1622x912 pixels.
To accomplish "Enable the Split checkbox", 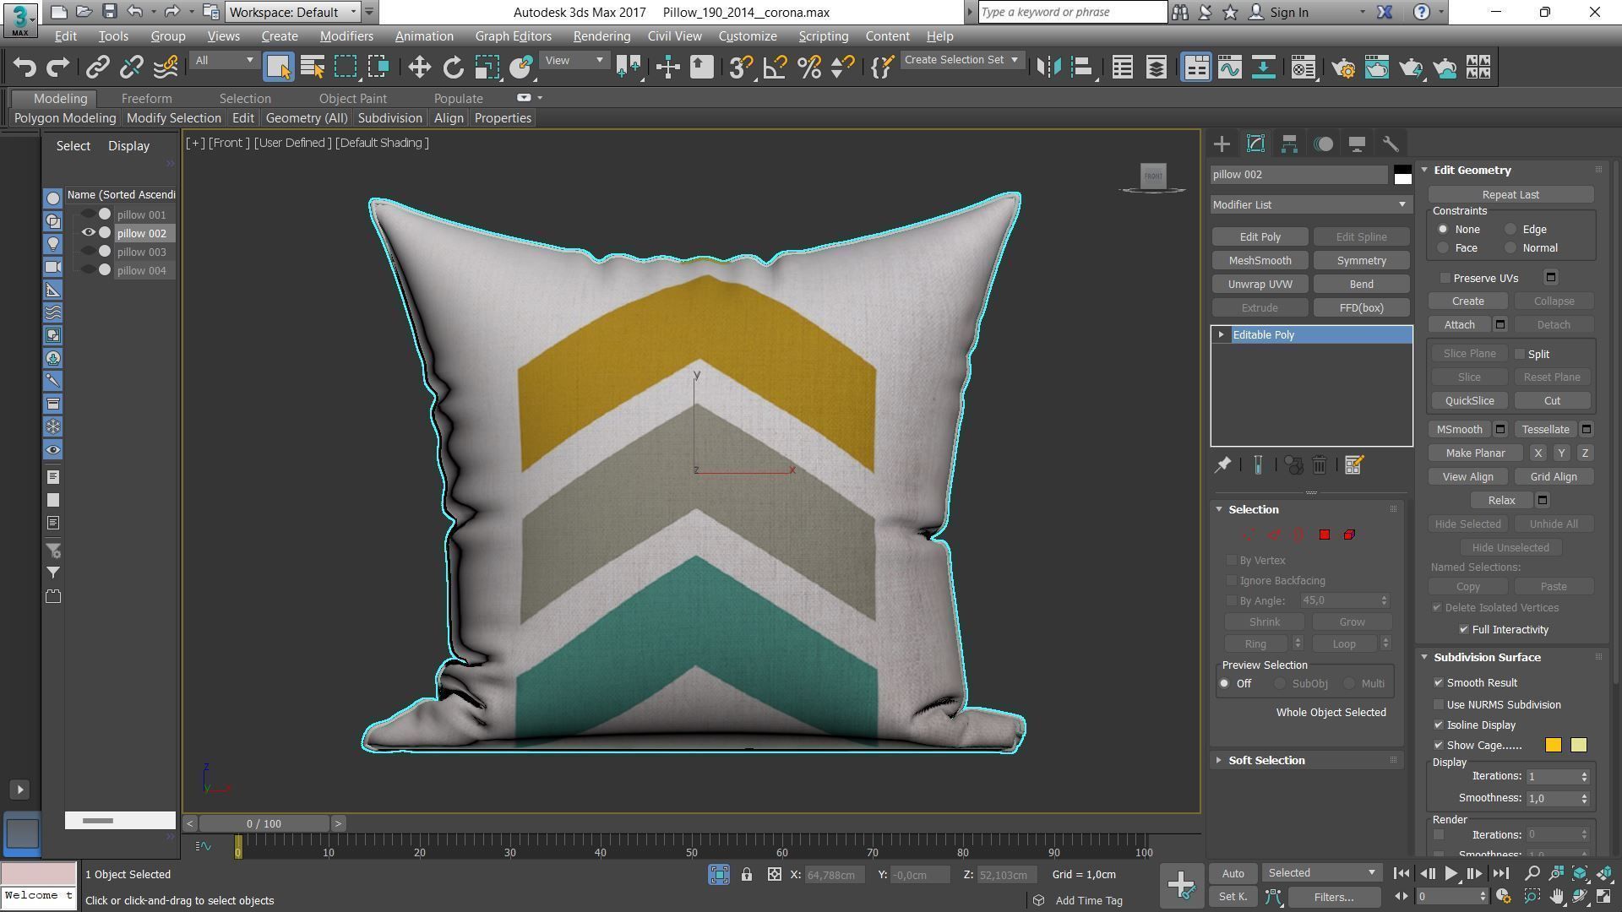I will click(1520, 354).
